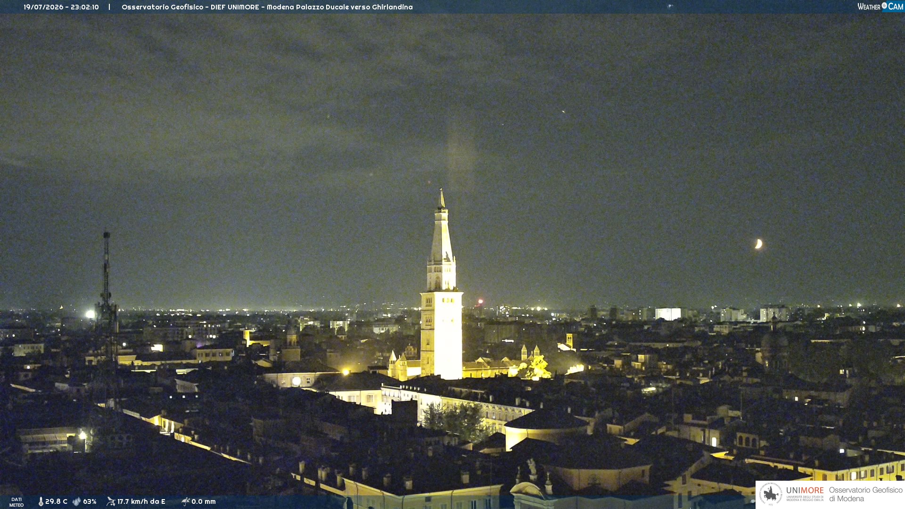Click the Osservatorio Geofisico di Modena caption

pos(866,494)
